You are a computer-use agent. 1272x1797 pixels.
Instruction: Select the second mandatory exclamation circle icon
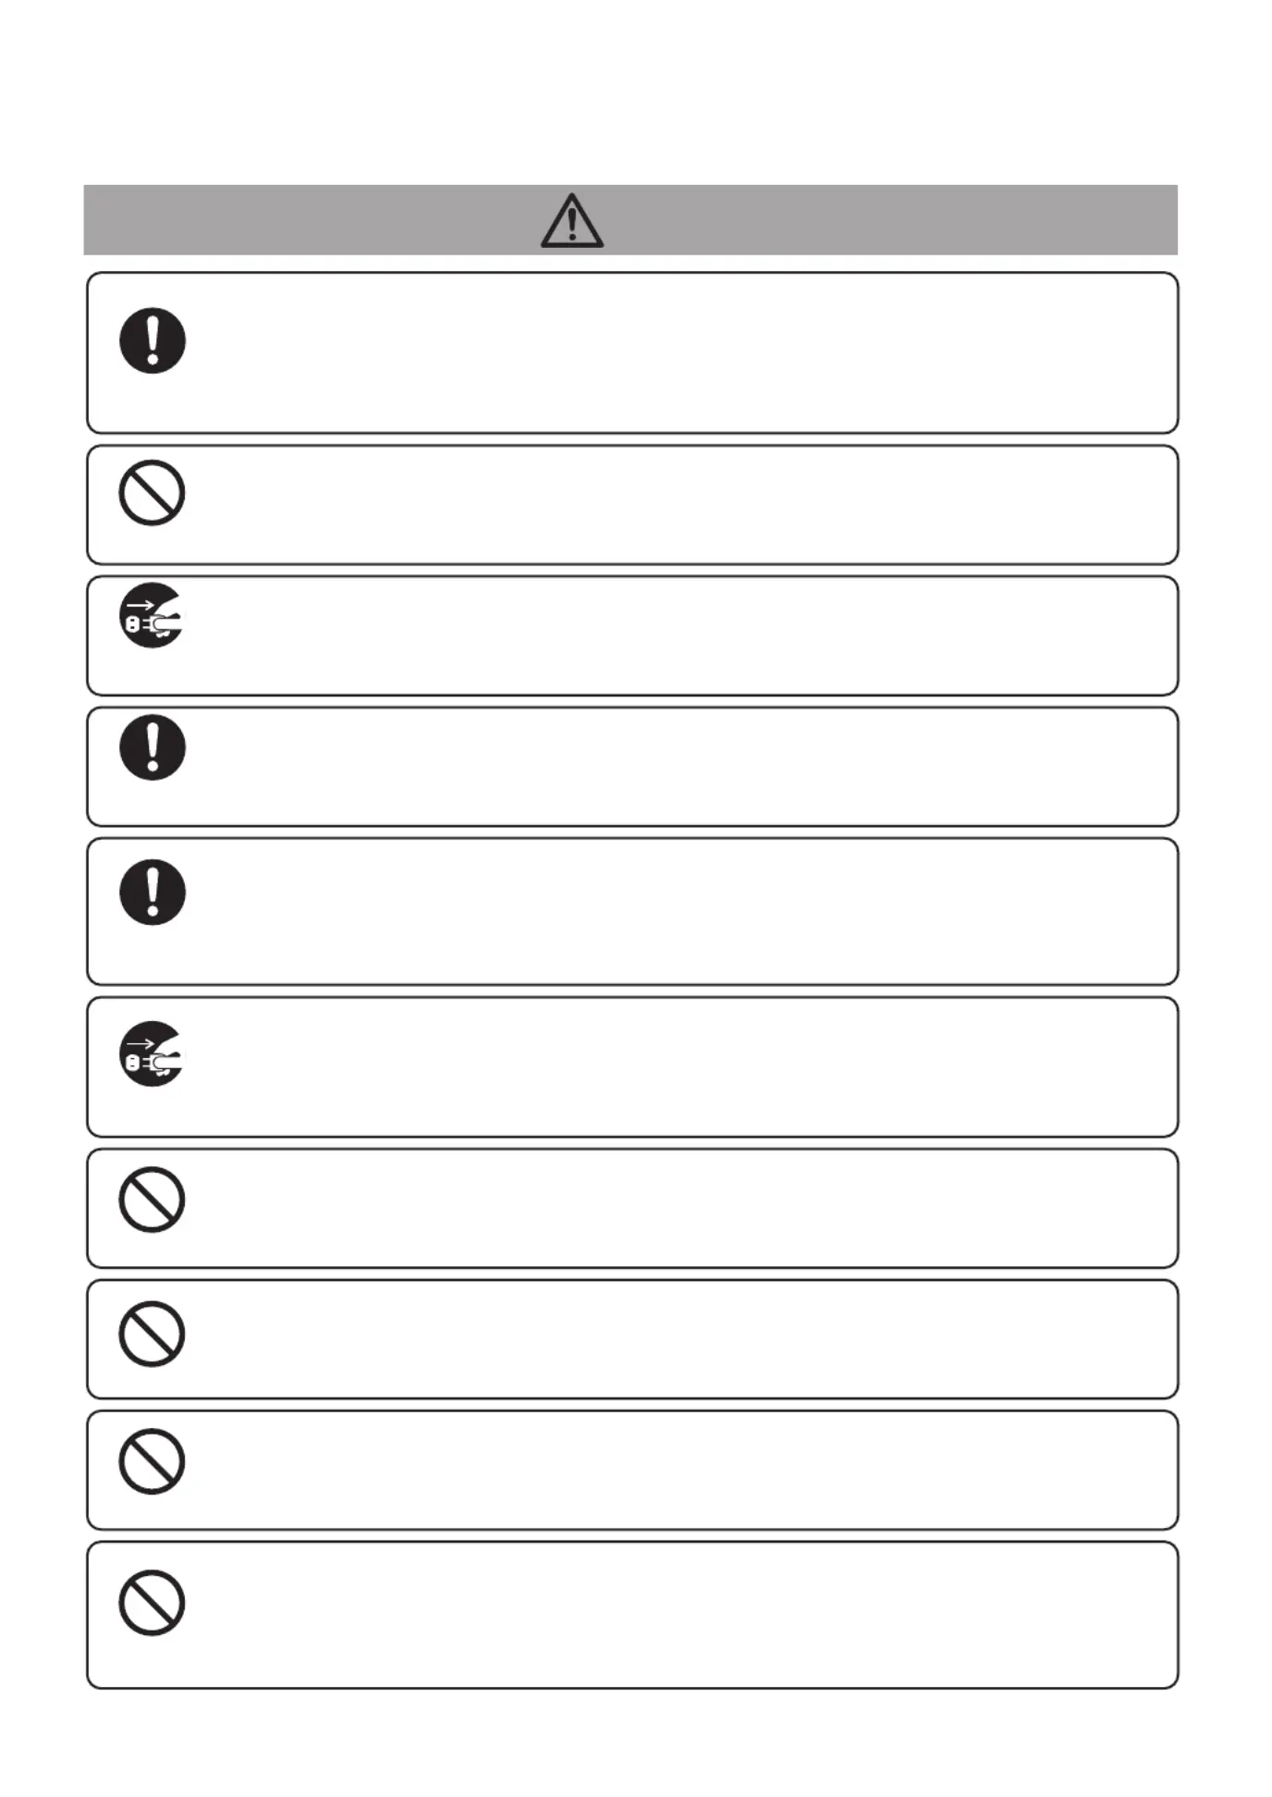153,747
